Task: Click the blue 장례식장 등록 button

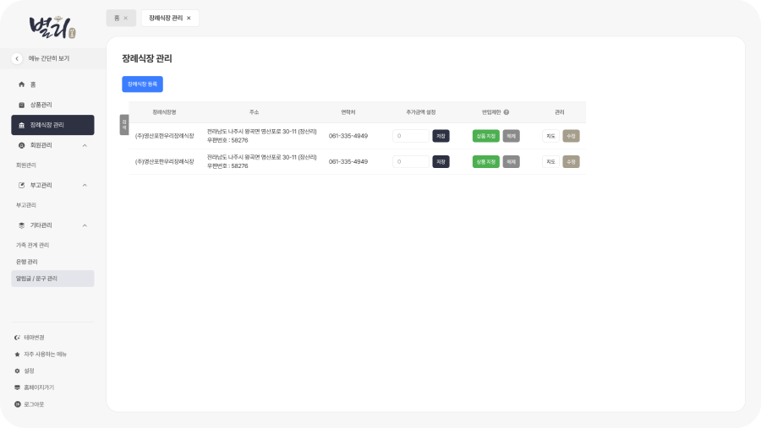Action: tap(142, 84)
